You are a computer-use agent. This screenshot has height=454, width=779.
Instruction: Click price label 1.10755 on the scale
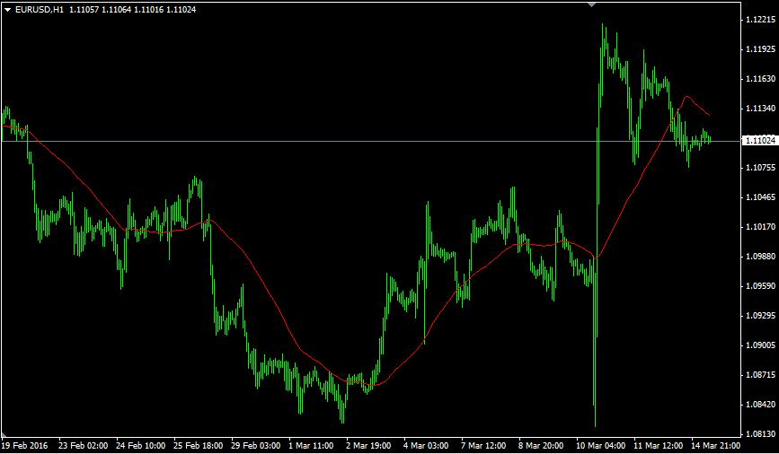pos(761,168)
